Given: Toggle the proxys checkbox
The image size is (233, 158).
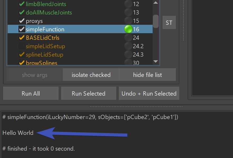Looking at the screenshot, I should (22, 21).
